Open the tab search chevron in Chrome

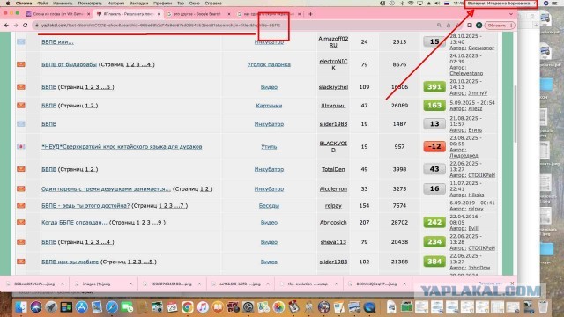pos(511,14)
